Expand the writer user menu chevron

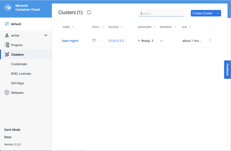pos(46,35)
